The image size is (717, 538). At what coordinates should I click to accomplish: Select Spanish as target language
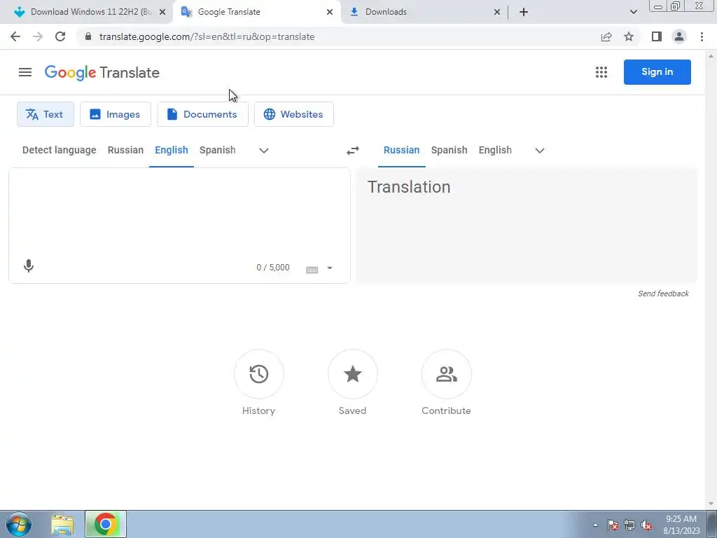click(449, 150)
